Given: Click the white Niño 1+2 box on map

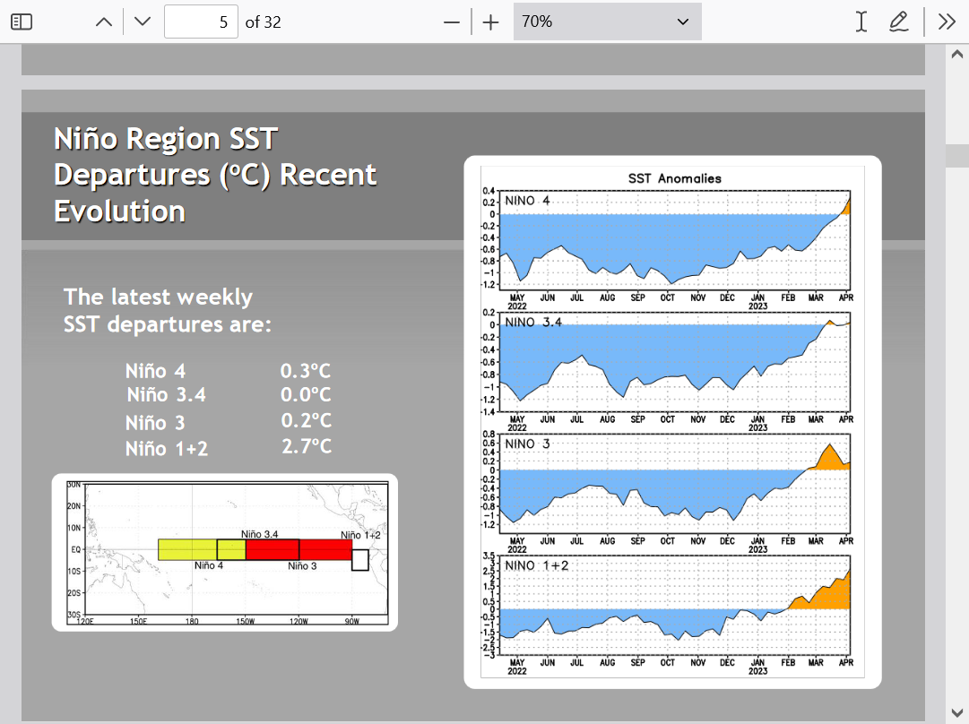Looking at the screenshot, I should (360, 560).
